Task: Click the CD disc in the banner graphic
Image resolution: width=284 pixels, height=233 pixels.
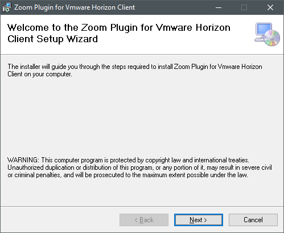Action: (x=272, y=38)
